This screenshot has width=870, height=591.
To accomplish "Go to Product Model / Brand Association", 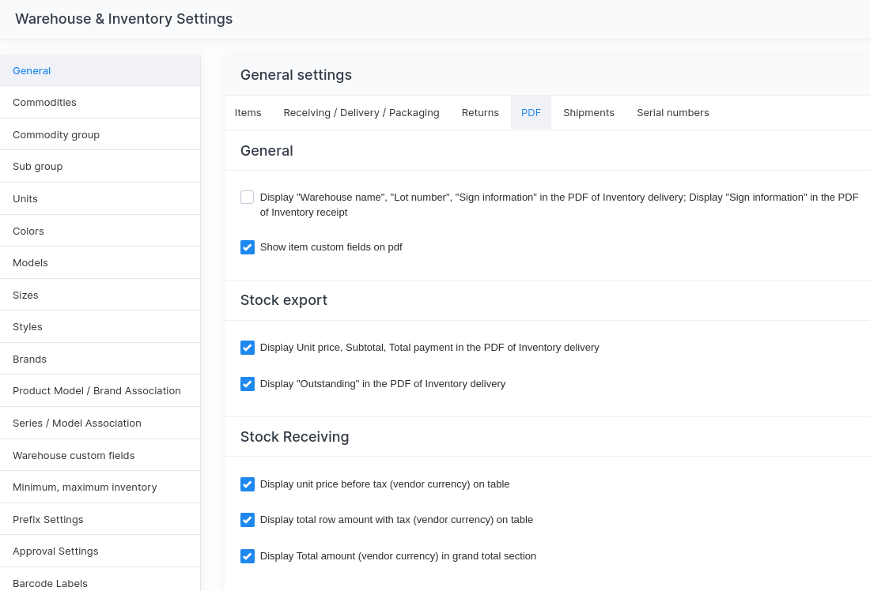I will point(96,391).
